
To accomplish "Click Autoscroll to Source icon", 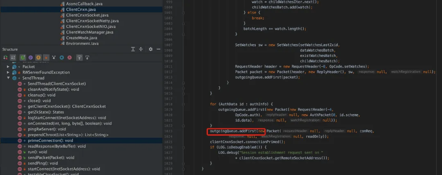I will pyautogui.click(x=80, y=58).
